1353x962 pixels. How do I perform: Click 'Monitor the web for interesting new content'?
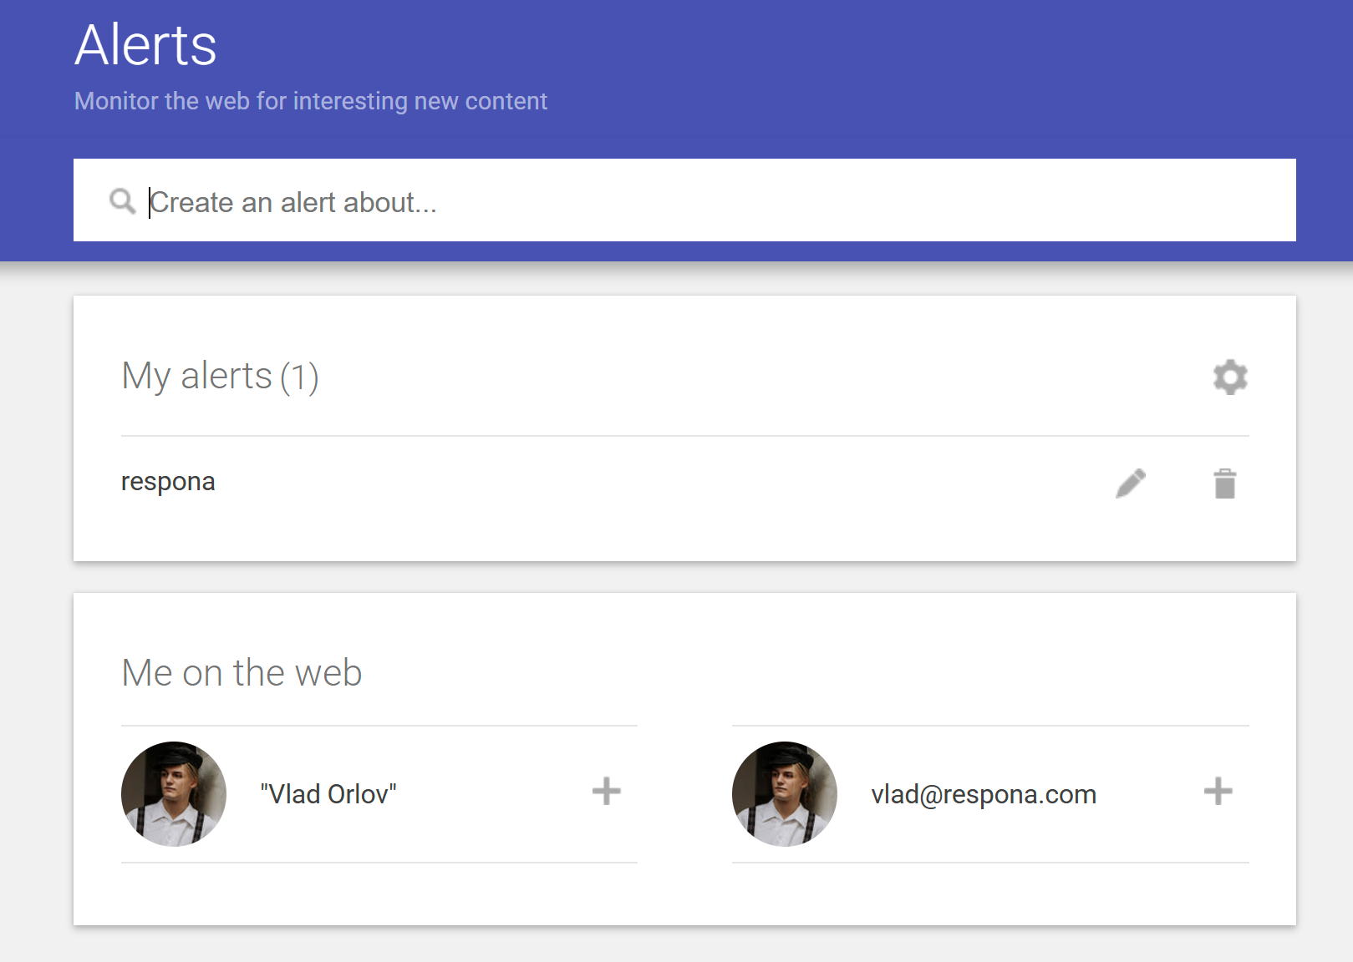point(311,101)
